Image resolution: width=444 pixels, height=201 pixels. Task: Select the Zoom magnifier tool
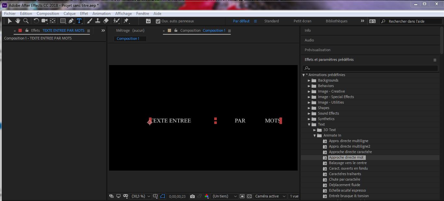(26, 21)
